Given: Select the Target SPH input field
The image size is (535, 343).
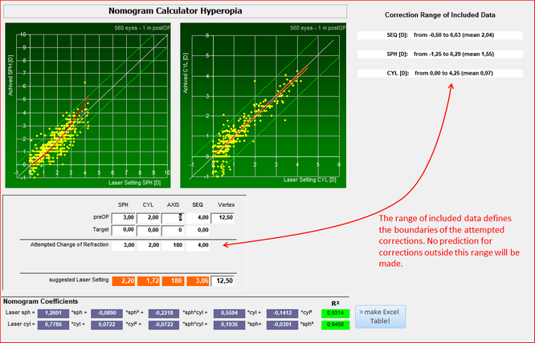Looking at the screenshot, I should click(123, 229).
